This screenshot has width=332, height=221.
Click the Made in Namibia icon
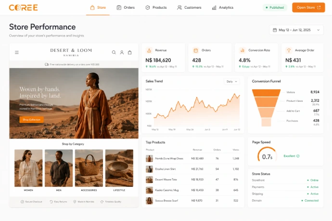pos(75,202)
